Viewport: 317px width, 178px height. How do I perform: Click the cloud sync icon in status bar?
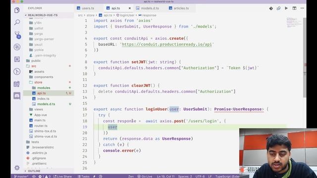34,177
